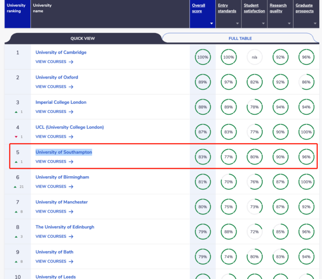View courses for University of Oxford
This screenshot has height=279, width=322.
pyautogui.click(x=54, y=87)
